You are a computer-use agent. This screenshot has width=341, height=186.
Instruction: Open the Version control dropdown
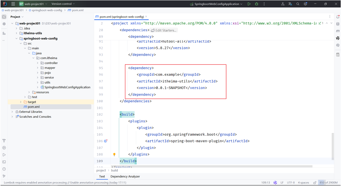[x=63, y=4]
